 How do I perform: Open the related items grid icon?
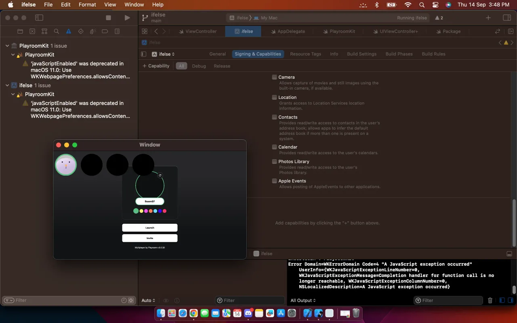click(x=145, y=31)
